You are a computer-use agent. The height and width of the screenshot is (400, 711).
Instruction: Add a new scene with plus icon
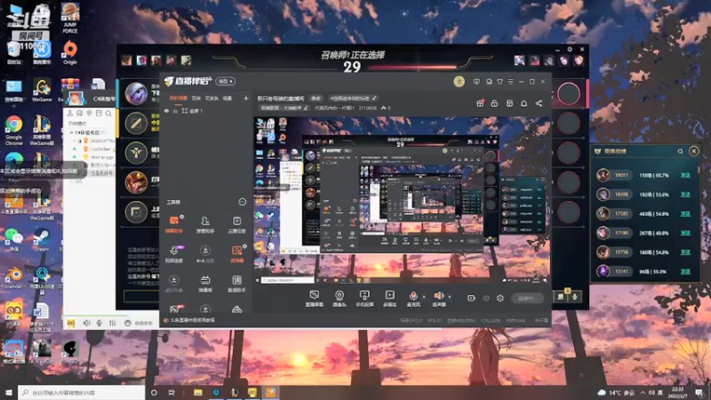[x=246, y=98]
